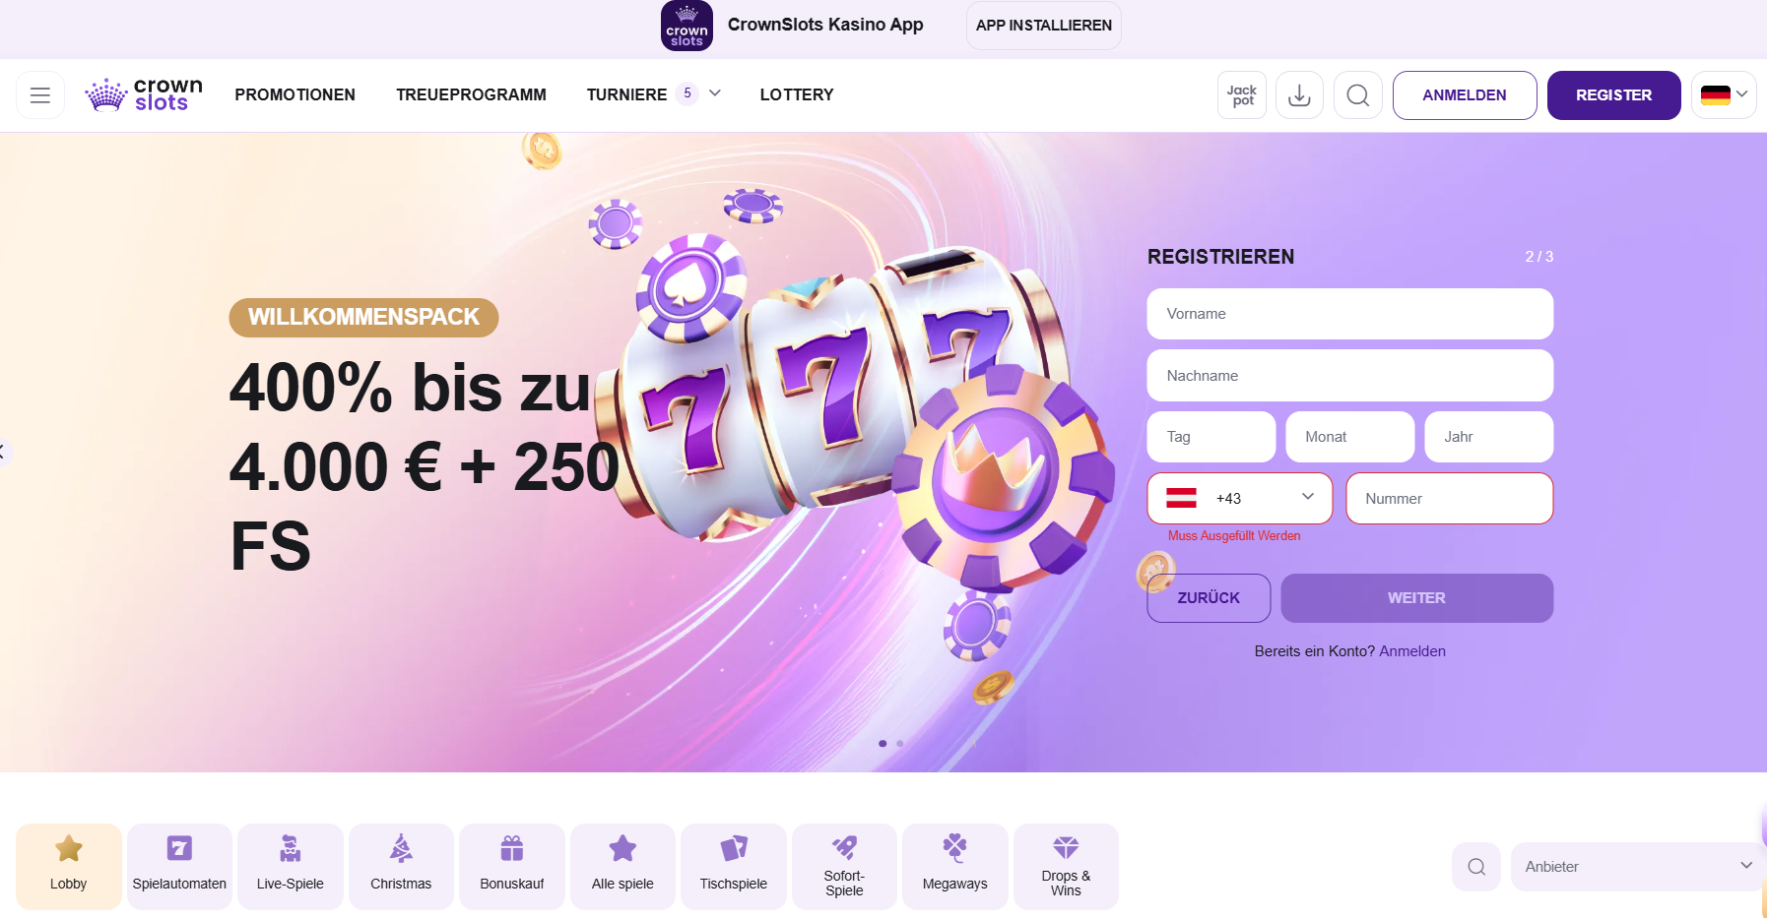Click the Anmelden link below the form
The height and width of the screenshot is (918, 1767).
coord(1412,651)
